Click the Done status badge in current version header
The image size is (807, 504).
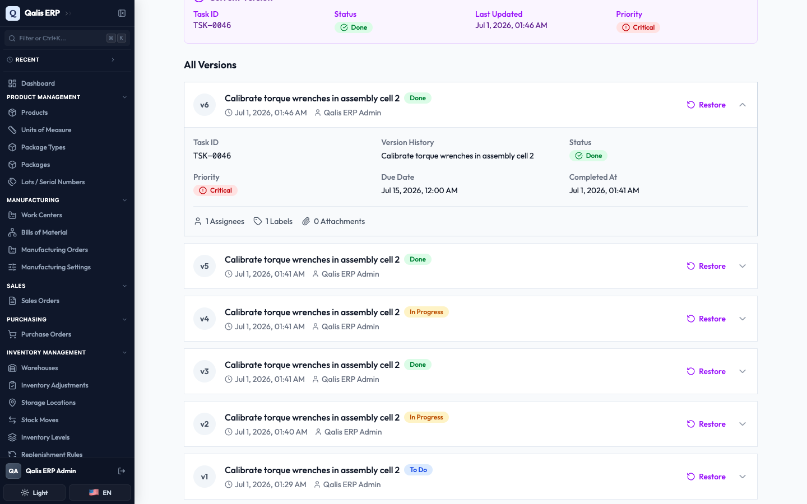[354, 27]
